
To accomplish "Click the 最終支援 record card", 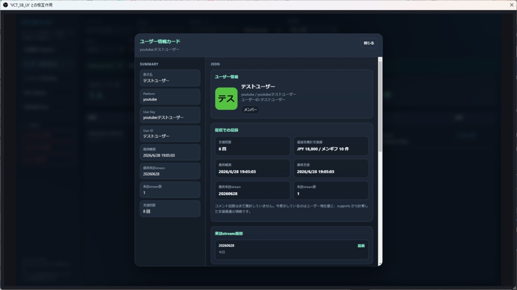I will pyautogui.click(x=331, y=168).
